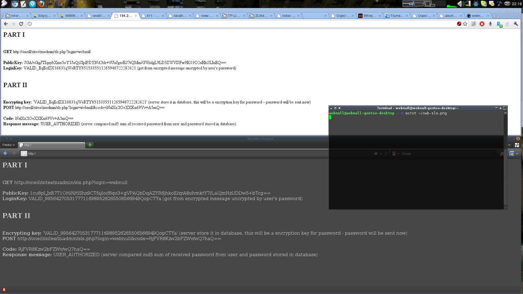Switch to the 'localh...' Chrome tab
This screenshot has height=294, width=523.
coord(180,16)
